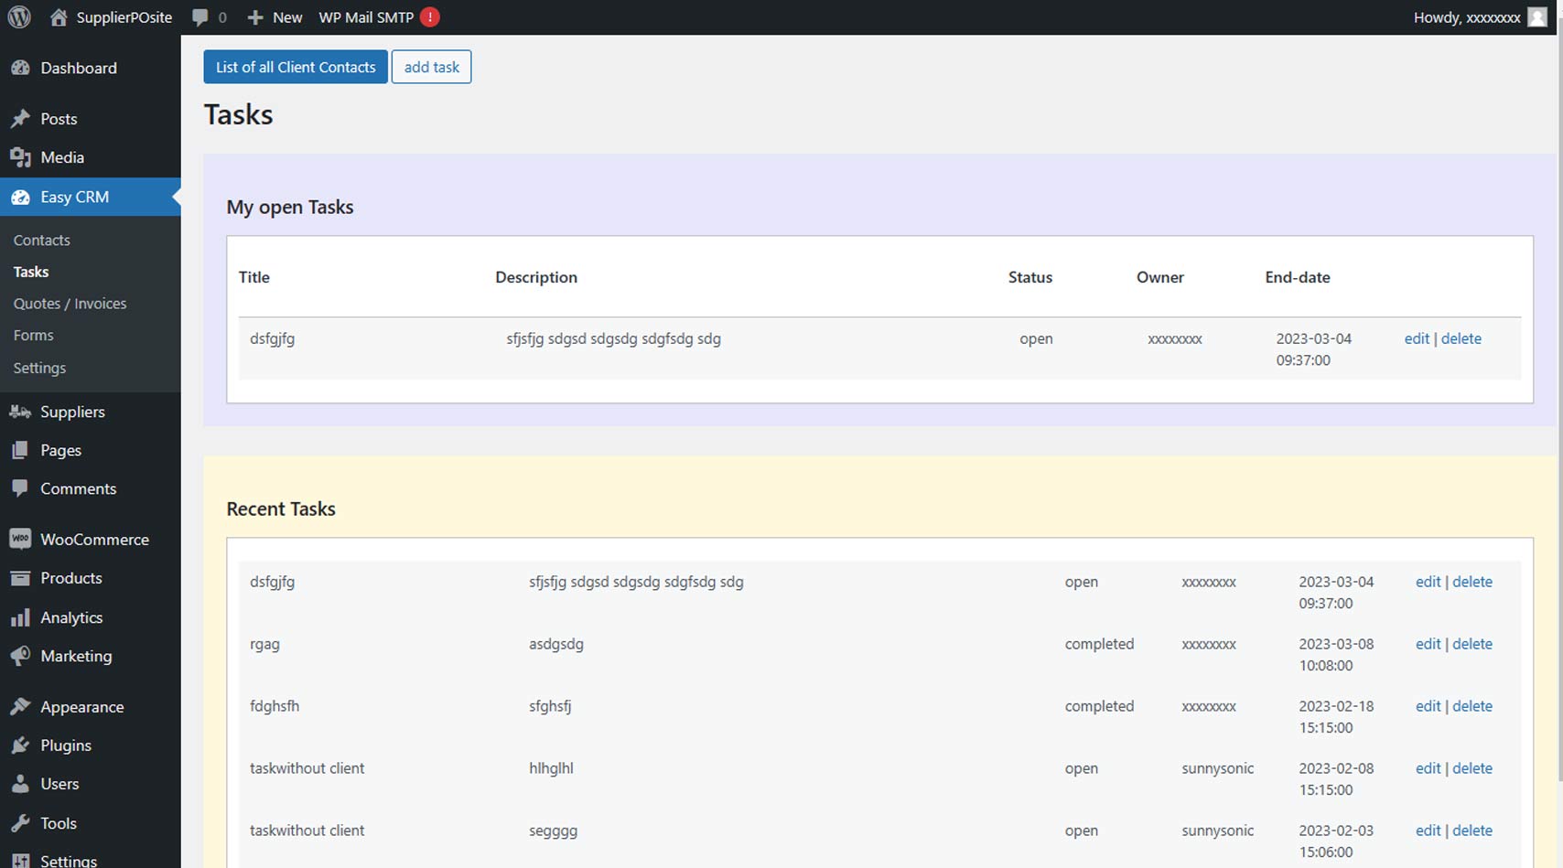Open the New content menu in admin bar
The image size is (1563, 868).
click(x=275, y=17)
